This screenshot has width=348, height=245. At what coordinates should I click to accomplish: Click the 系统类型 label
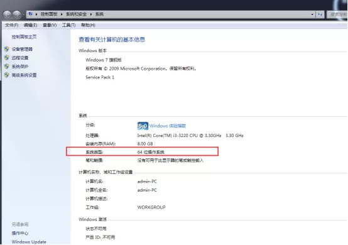(94, 152)
